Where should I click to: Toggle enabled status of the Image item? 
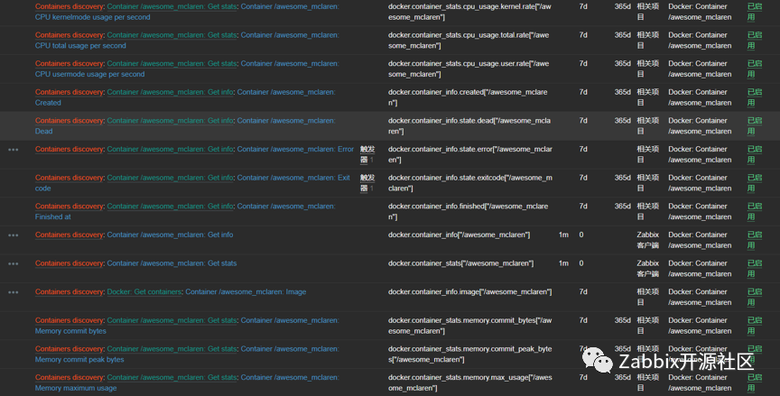[x=755, y=298]
